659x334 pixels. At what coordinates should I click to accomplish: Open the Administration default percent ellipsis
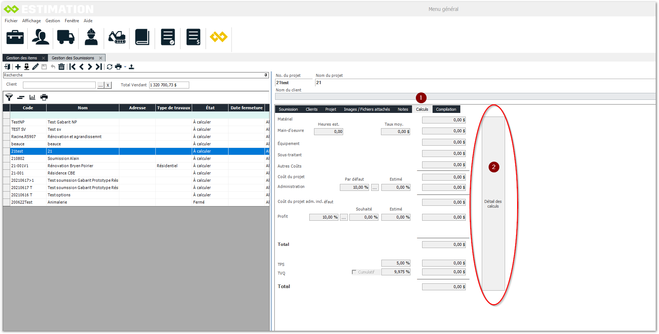point(375,188)
